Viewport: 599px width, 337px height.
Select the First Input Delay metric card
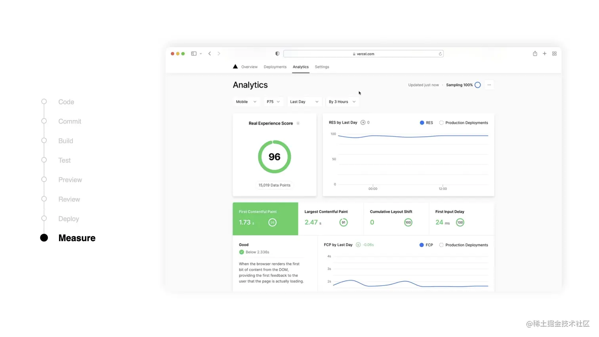(x=462, y=219)
